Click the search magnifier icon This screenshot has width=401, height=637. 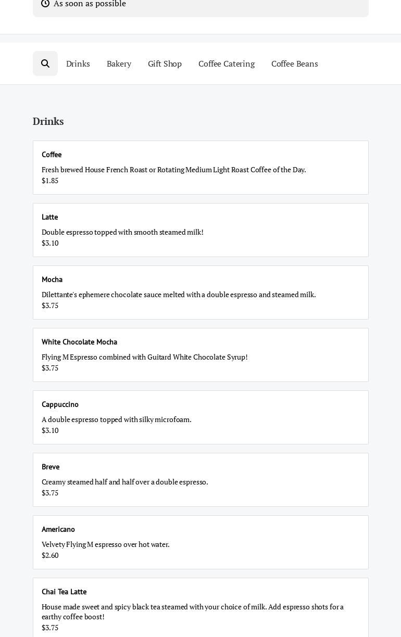[45, 63]
